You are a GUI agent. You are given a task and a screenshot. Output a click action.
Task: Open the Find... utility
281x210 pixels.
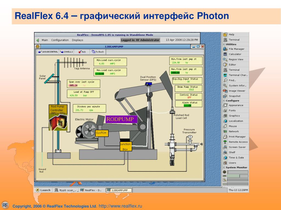click(235, 80)
